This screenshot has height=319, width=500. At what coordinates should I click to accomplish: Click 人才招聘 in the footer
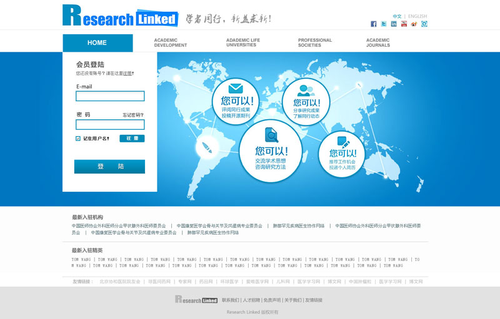(x=251, y=300)
